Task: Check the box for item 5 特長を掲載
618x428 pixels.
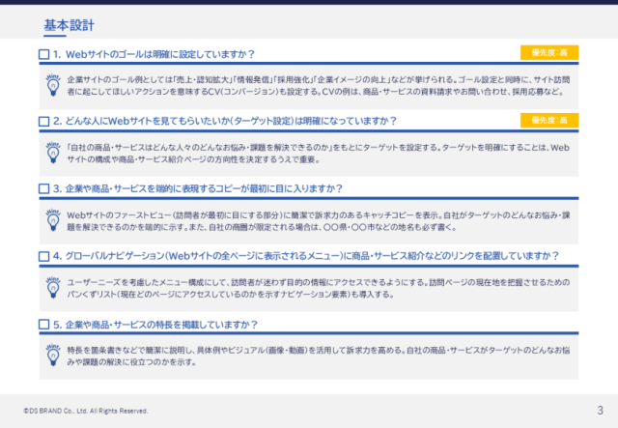Action: (x=44, y=325)
